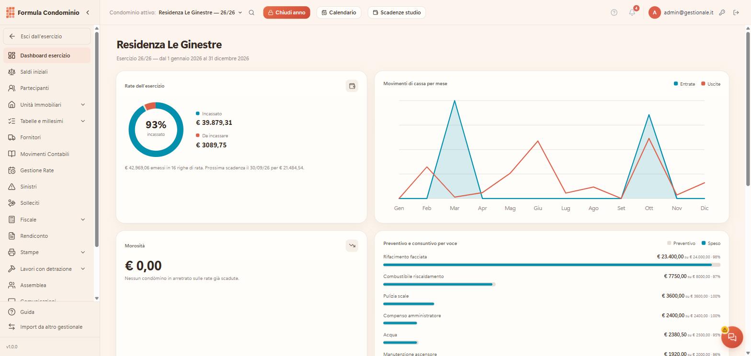This screenshot has width=751, height=356.
Task: Click the user avatar A
Action: pyautogui.click(x=654, y=12)
